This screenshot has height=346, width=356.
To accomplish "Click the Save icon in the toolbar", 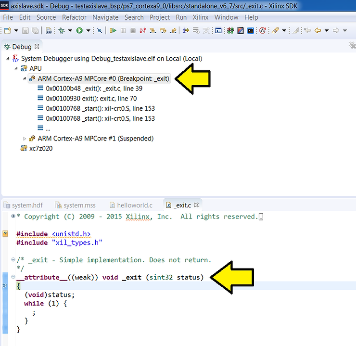I will point(25,30).
